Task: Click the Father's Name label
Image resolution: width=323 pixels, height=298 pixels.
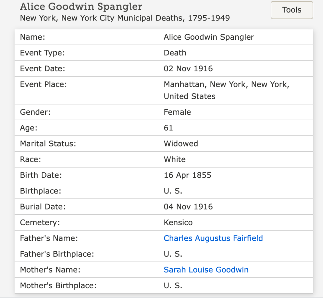Action: [49, 238]
